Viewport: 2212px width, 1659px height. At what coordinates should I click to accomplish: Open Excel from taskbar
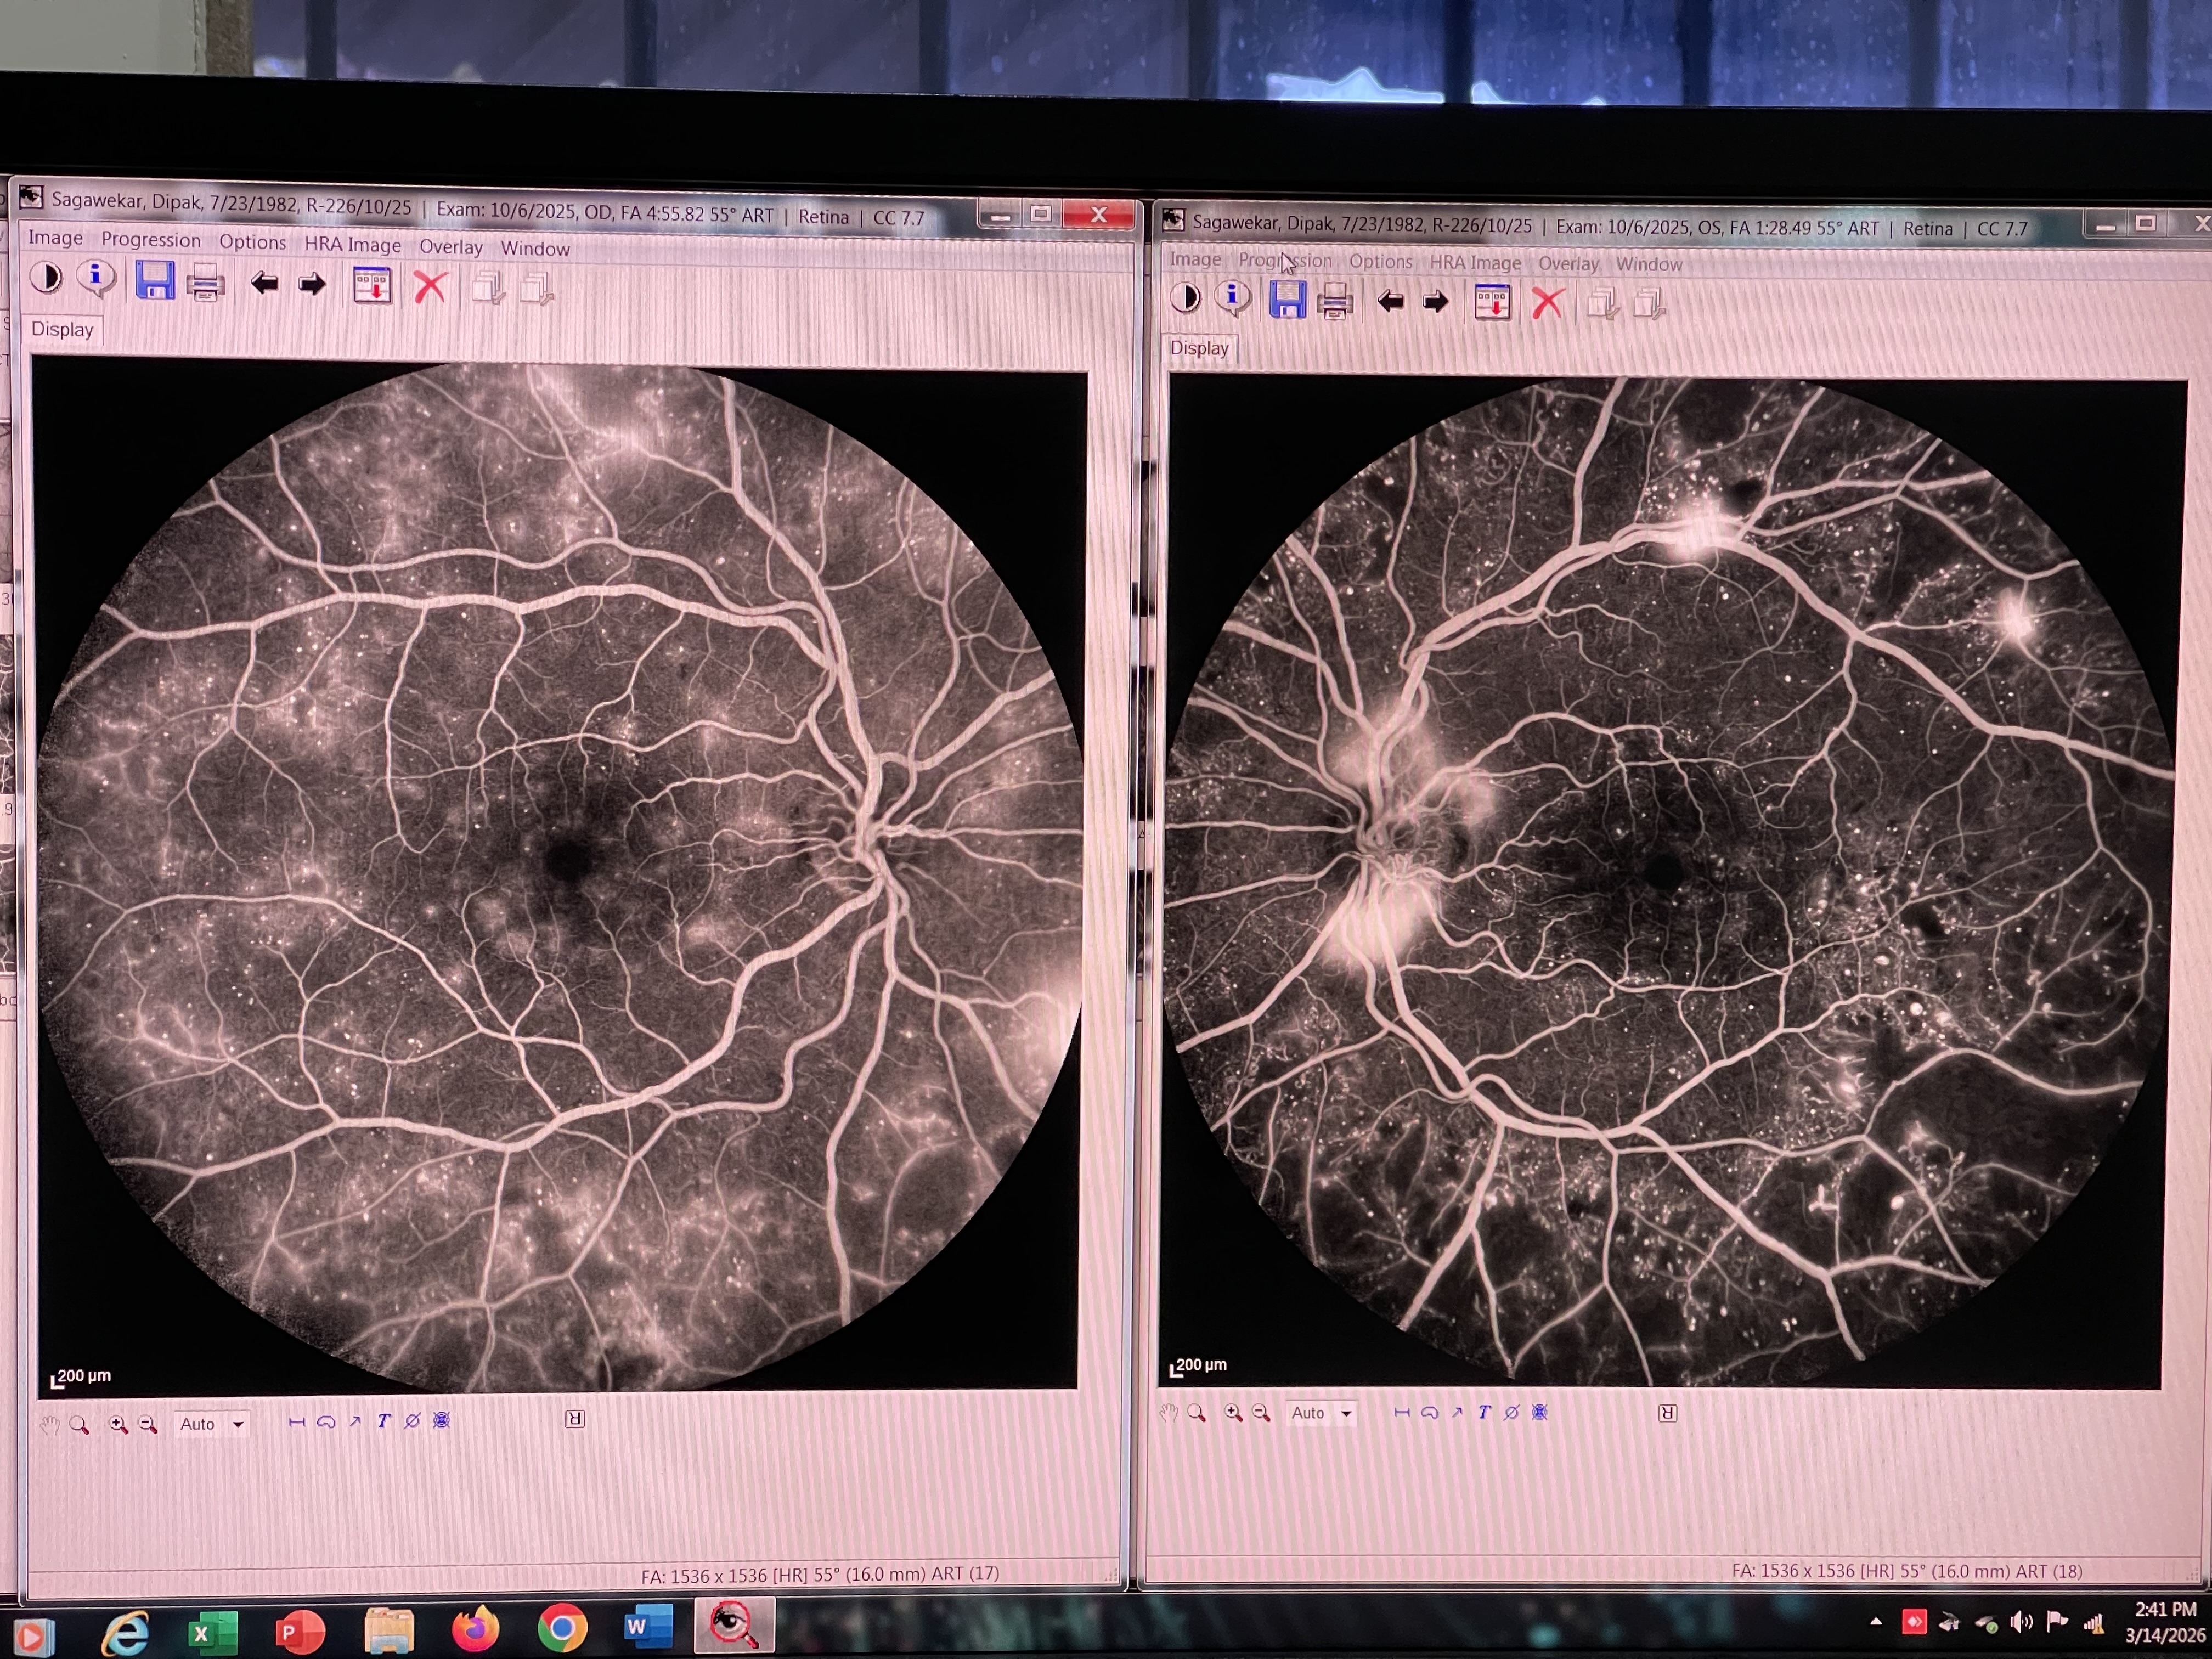click(212, 1632)
